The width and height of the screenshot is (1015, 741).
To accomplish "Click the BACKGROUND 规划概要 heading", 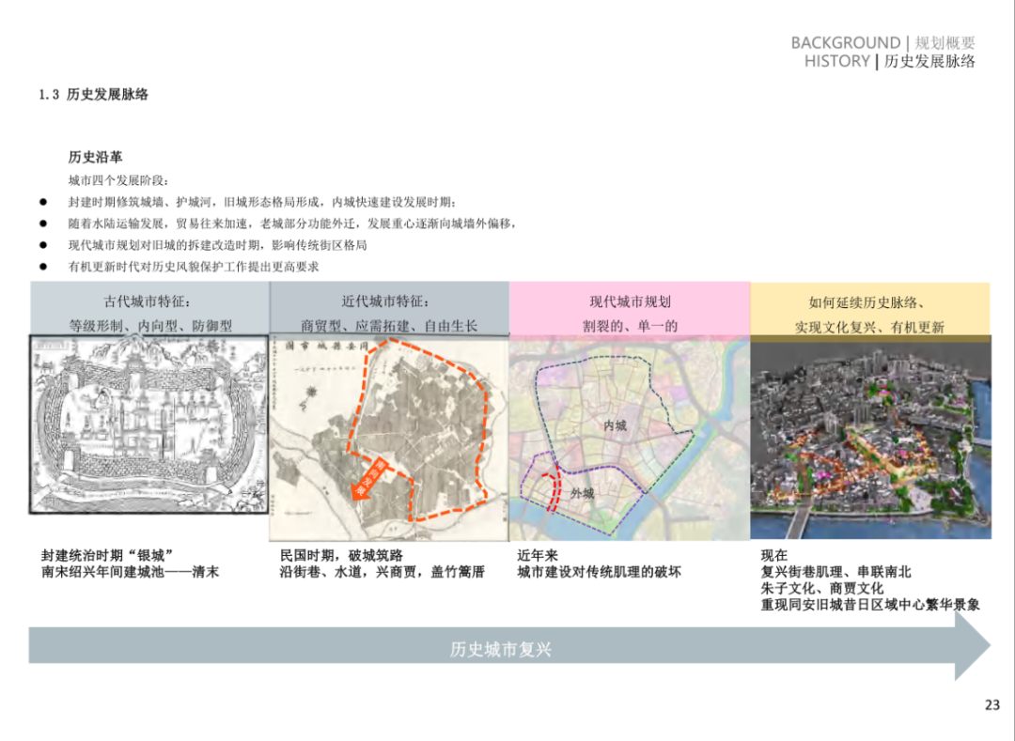I will point(882,42).
